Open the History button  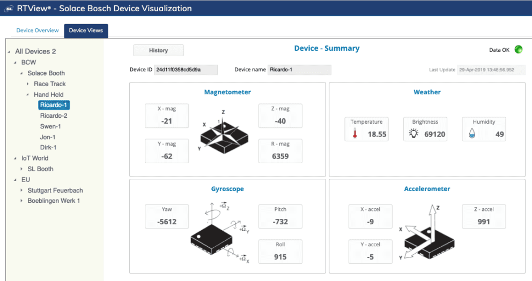click(158, 50)
